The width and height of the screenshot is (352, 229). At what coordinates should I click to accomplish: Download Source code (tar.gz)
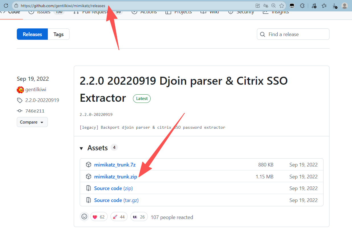tap(116, 200)
